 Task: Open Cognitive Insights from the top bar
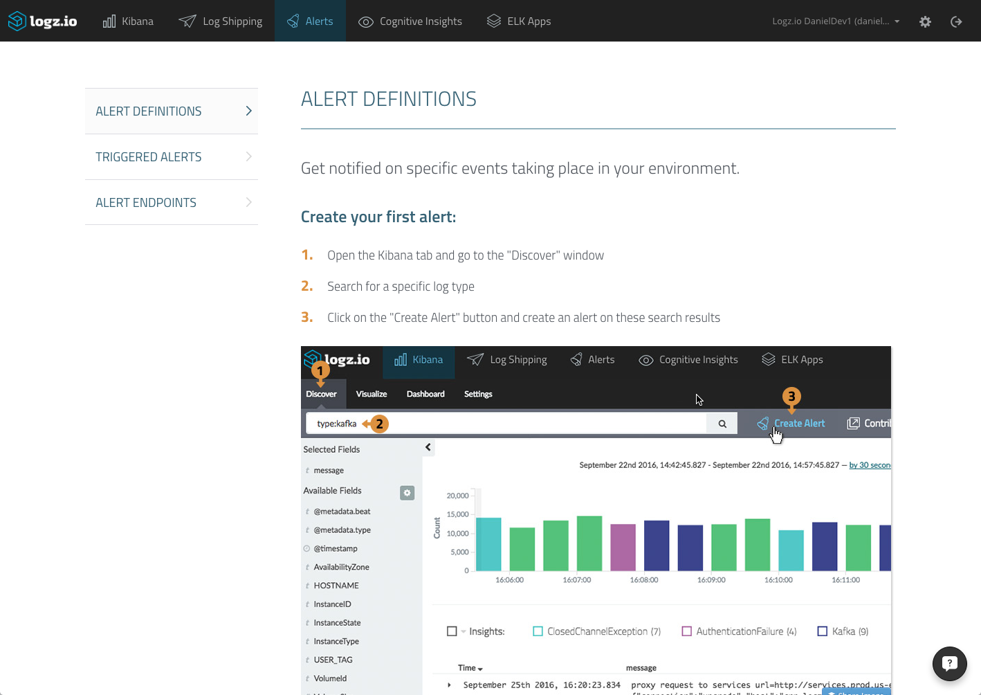click(410, 21)
